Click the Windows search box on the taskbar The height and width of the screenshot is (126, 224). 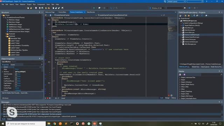click(x=26, y=124)
